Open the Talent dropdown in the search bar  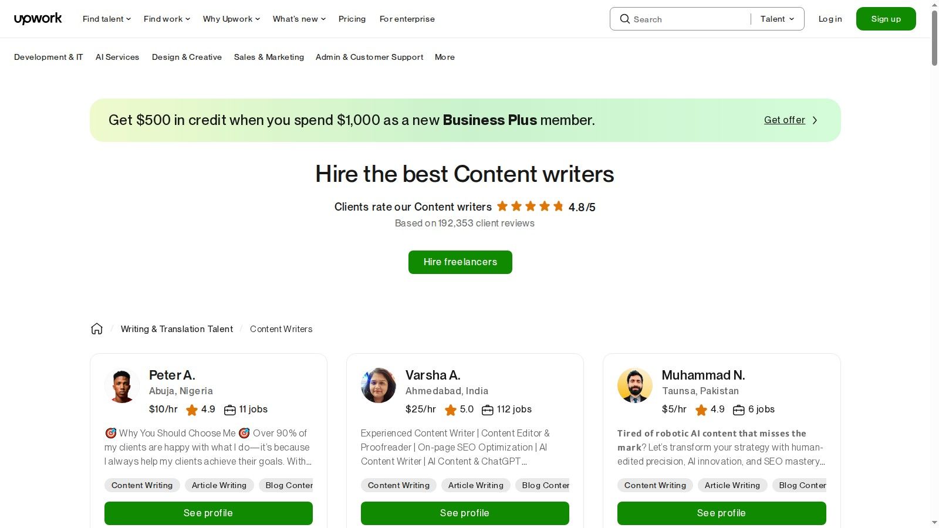pyautogui.click(x=776, y=19)
